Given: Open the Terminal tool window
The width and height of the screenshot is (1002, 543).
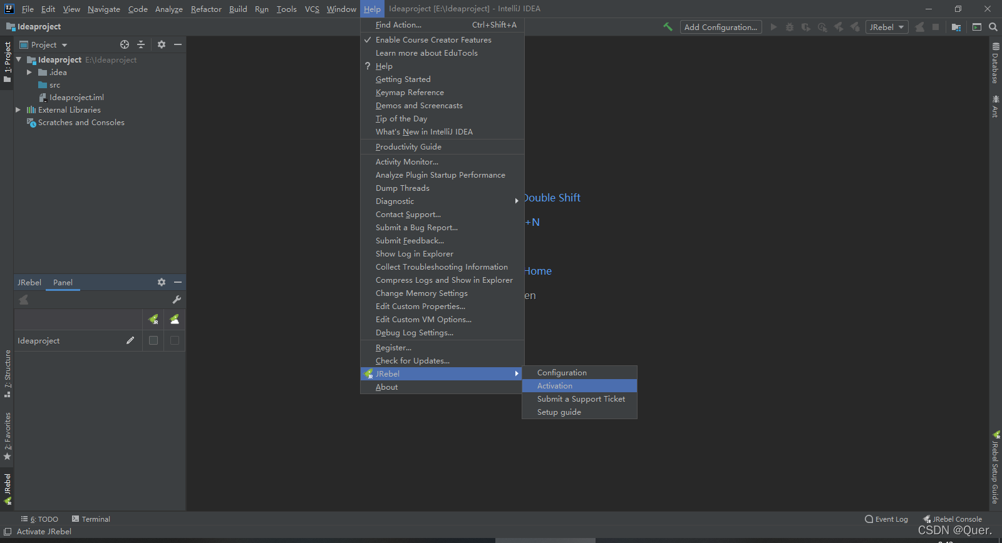Looking at the screenshot, I should click(91, 519).
